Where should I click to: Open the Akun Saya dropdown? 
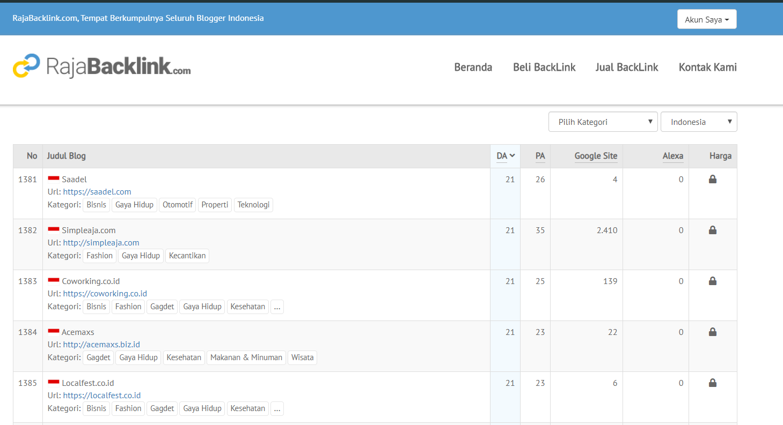[707, 19]
